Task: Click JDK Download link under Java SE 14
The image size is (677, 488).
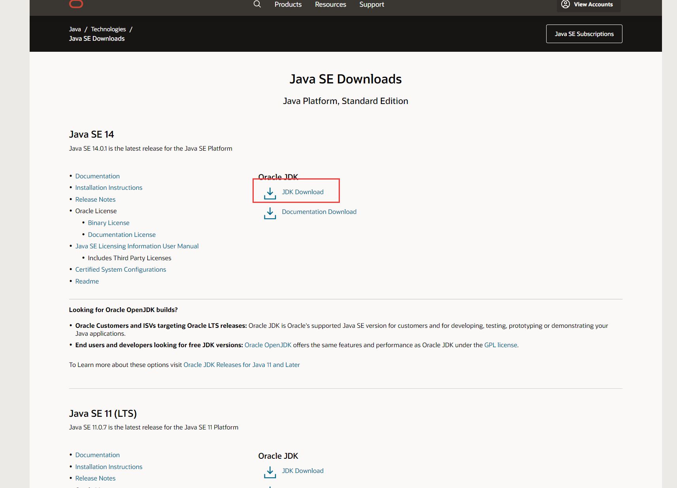Action: (303, 192)
